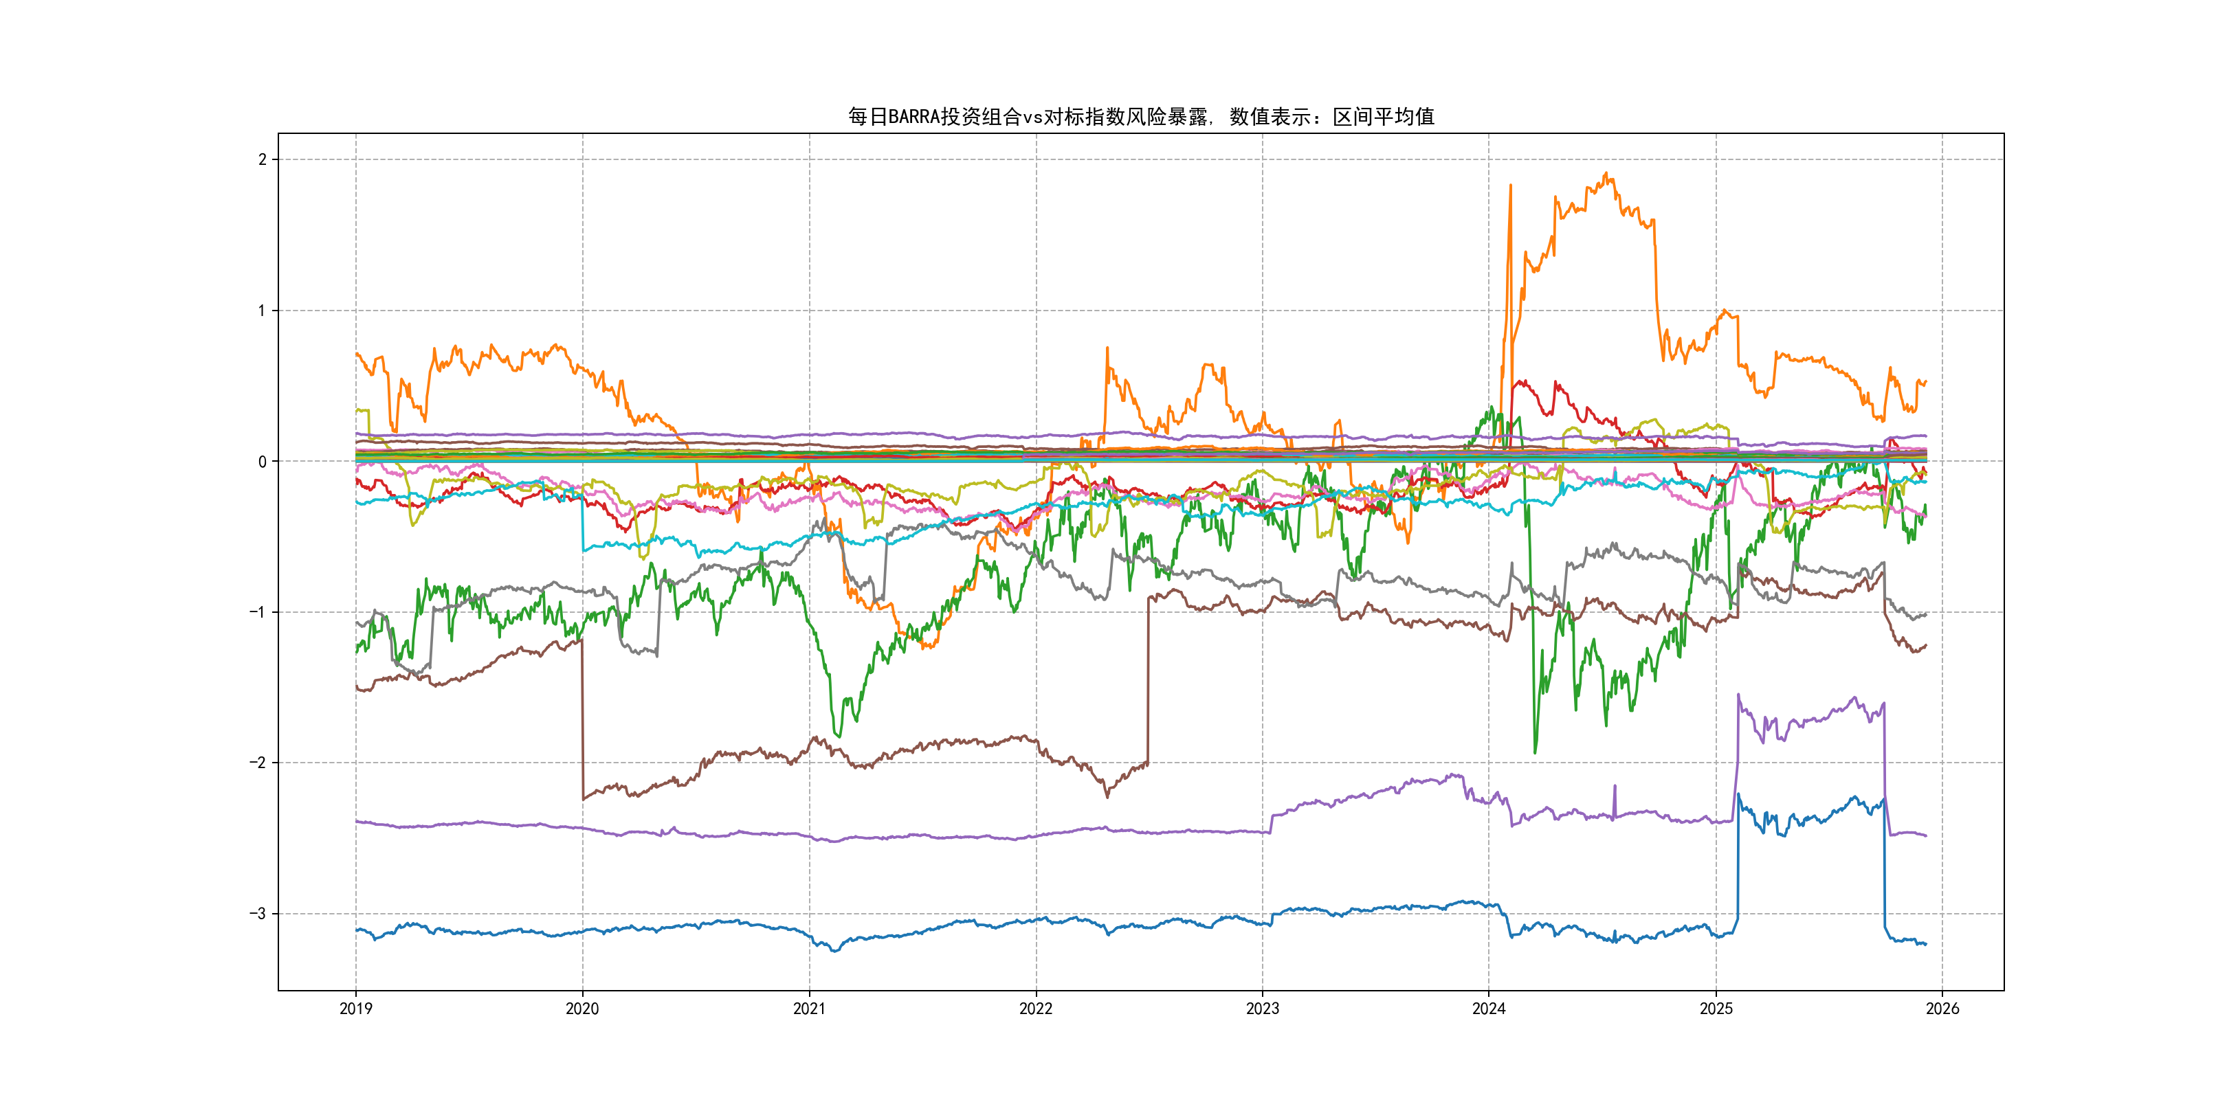The height and width of the screenshot is (1113, 2227).
Task: Click the y-axis tick label 1
Action: 262,311
